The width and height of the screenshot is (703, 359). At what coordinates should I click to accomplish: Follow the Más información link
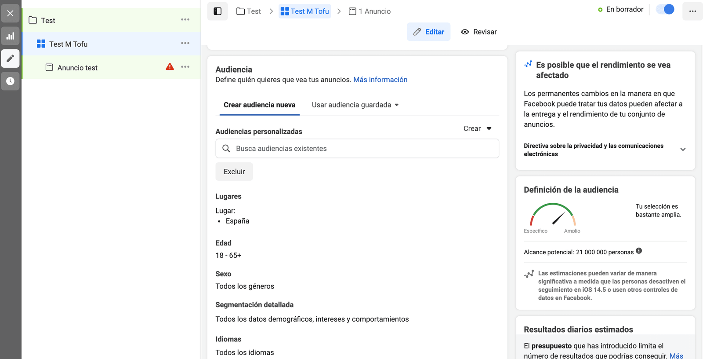tap(380, 80)
